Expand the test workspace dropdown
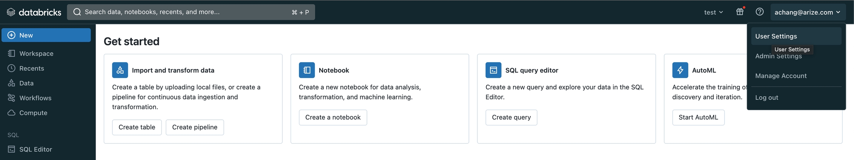The height and width of the screenshot is (160, 854). (714, 12)
